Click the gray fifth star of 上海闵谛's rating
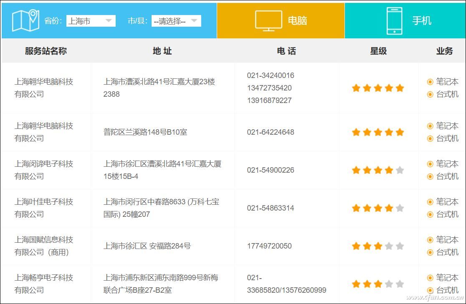This screenshot has width=466, height=304. coord(400,170)
